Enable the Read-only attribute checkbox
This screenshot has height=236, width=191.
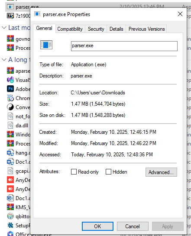(74, 172)
